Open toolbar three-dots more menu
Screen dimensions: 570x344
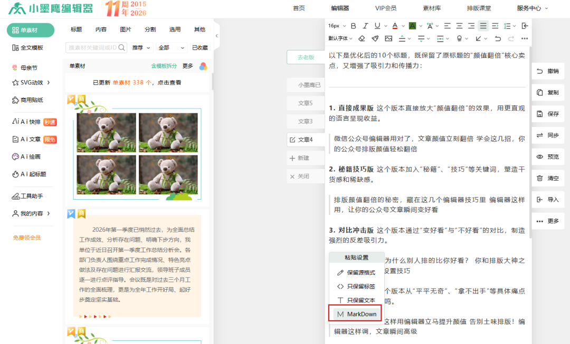[x=524, y=38]
